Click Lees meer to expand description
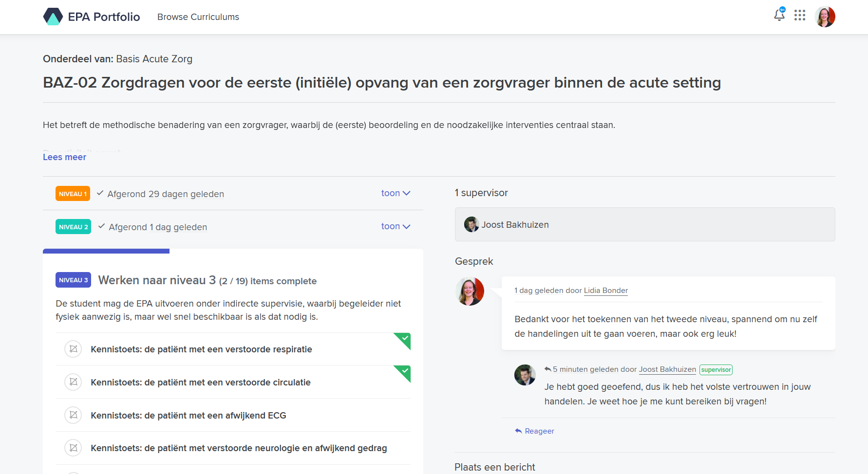This screenshot has height=474, width=868. point(64,157)
